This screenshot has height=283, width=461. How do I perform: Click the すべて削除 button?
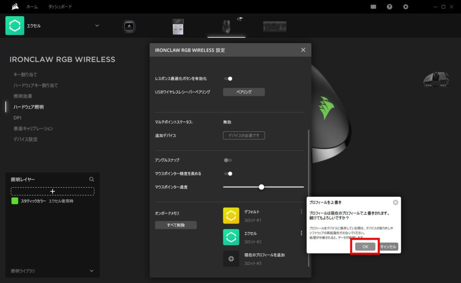(176, 225)
